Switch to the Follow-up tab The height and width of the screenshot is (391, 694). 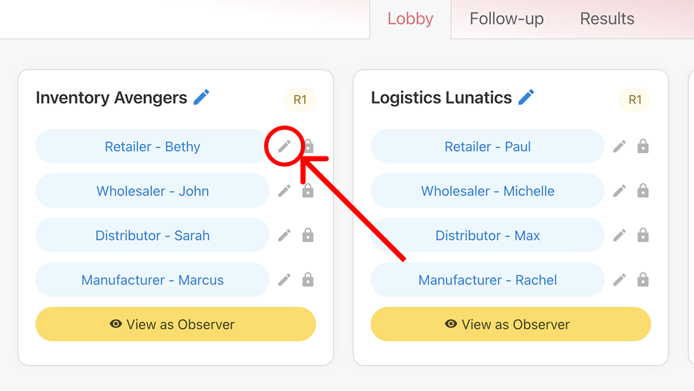[506, 19]
